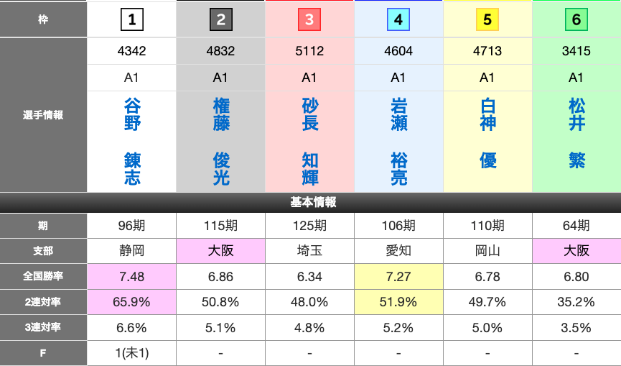Click the blue lane 4 number badge
621x366 pixels.
click(x=398, y=19)
